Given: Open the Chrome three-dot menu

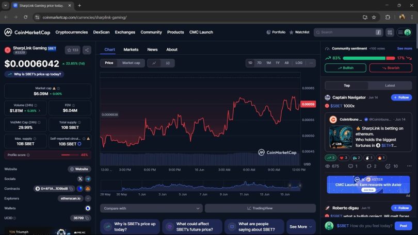Looking at the screenshot, I should (x=412, y=18).
